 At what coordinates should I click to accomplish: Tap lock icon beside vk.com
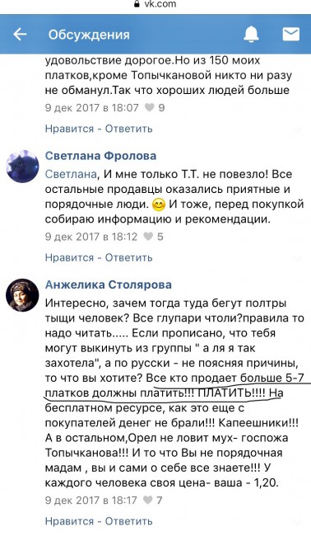click(x=137, y=4)
